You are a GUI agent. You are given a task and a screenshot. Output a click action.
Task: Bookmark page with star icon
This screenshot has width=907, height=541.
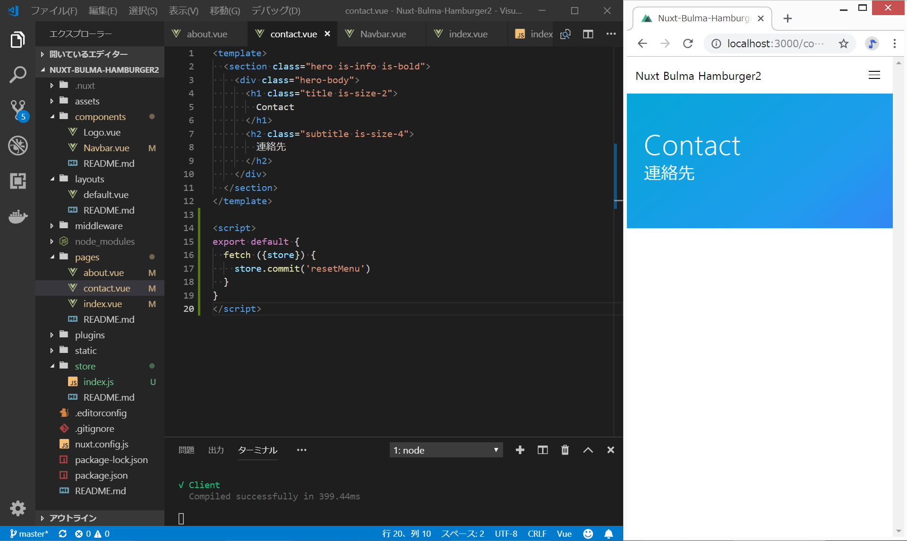[x=843, y=44]
